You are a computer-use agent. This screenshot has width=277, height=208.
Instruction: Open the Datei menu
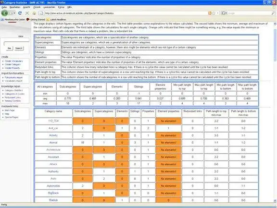point(4,7)
